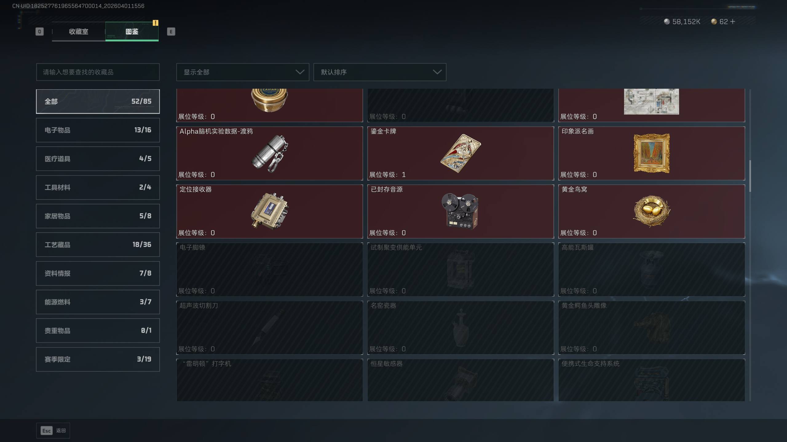Select the locked 名窑瓷器 vase thumbnail
787x442 pixels.
[x=460, y=328]
